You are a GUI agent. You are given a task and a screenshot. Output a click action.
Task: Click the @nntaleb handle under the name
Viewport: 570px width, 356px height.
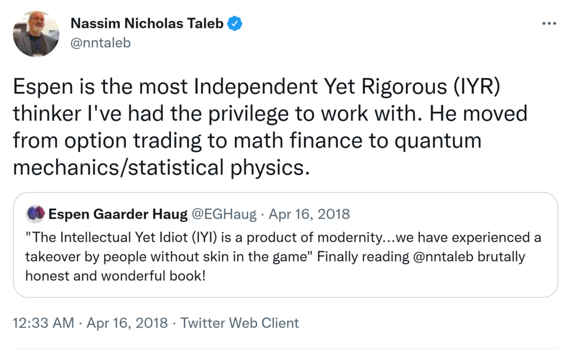(x=100, y=43)
